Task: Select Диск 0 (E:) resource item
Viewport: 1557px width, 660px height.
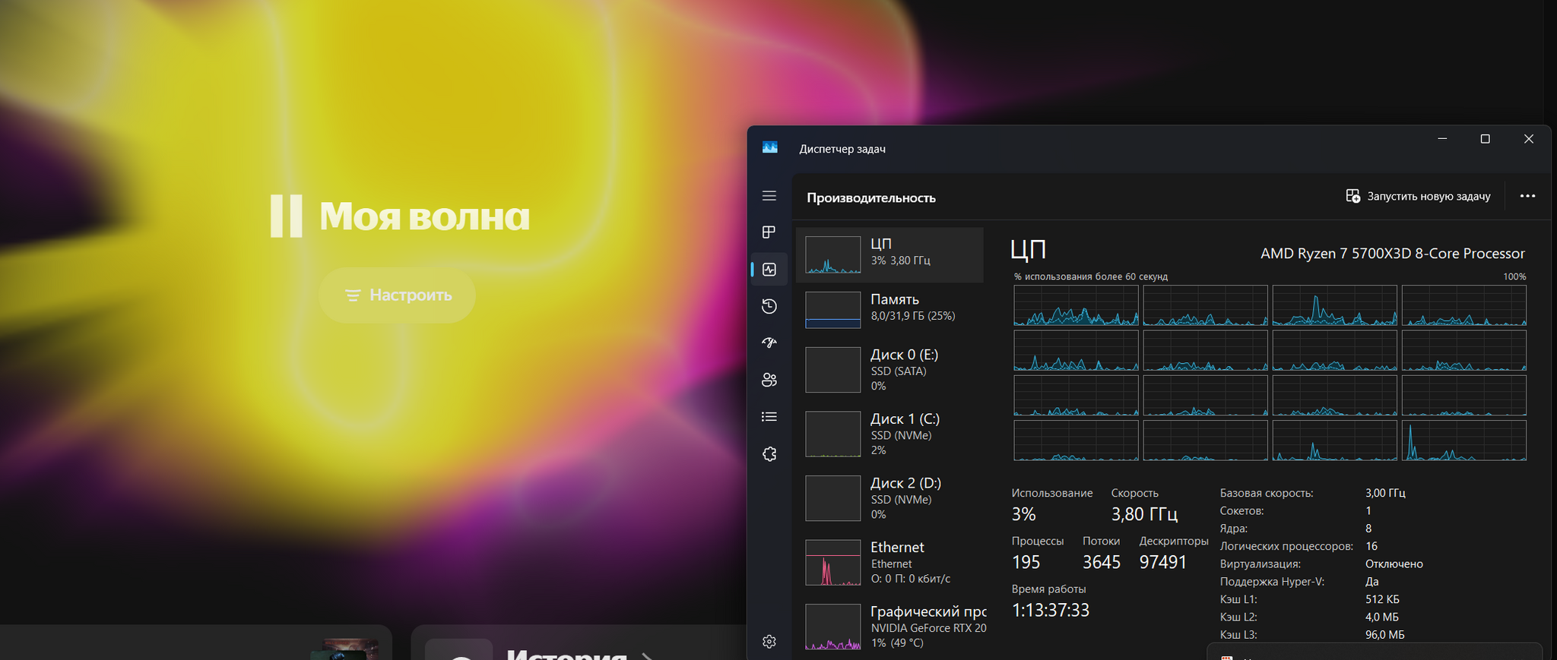Action: (x=889, y=370)
